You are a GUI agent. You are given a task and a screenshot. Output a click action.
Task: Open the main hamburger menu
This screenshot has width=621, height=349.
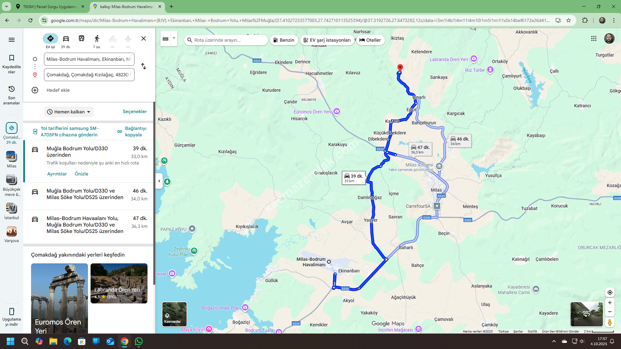12,40
